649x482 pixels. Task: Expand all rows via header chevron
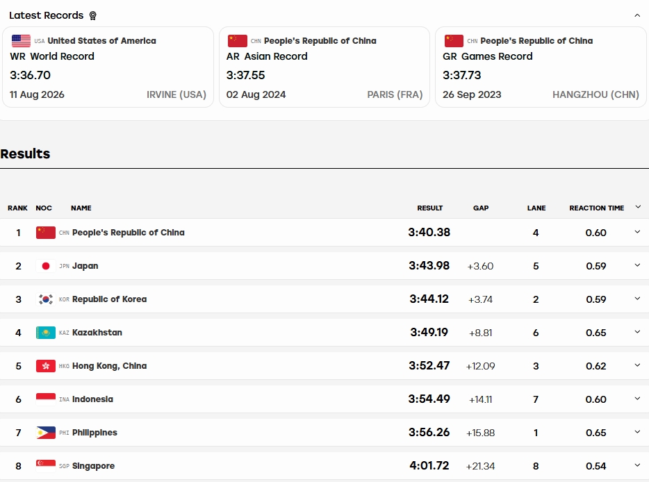[x=638, y=207]
